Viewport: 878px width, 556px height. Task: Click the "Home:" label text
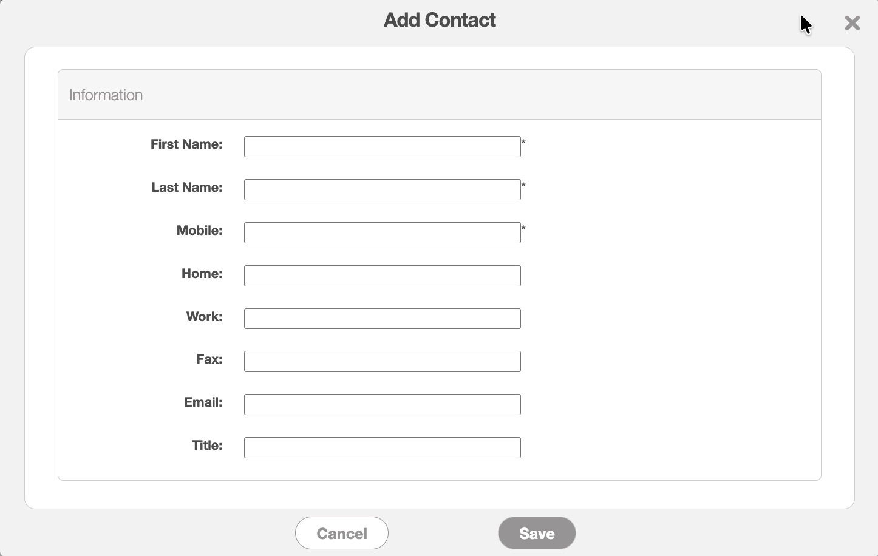(x=202, y=274)
